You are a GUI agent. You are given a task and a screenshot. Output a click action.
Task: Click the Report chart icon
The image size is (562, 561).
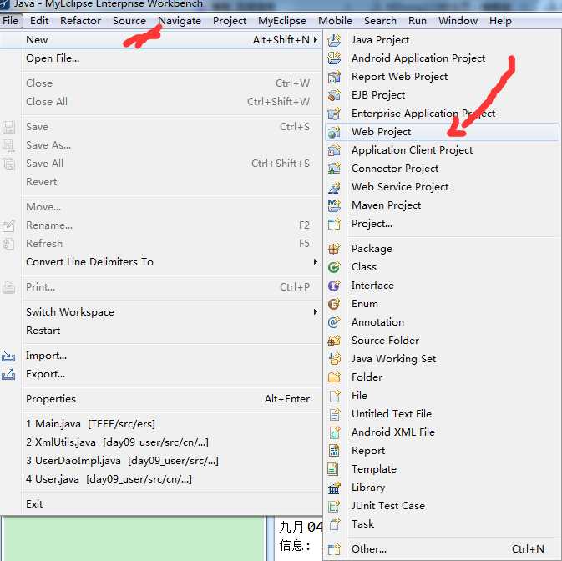coord(334,451)
